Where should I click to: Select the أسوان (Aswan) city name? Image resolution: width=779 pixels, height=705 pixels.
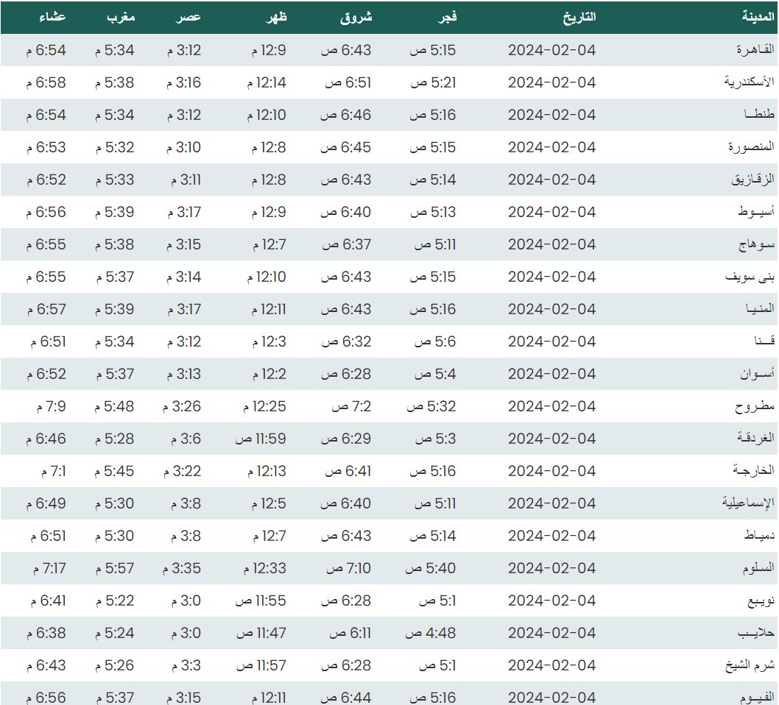[x=758, y=374]
